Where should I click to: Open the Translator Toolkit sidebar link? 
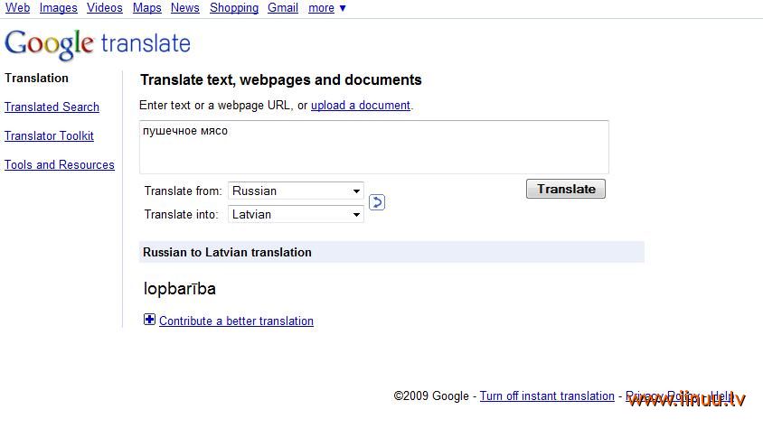49,136
